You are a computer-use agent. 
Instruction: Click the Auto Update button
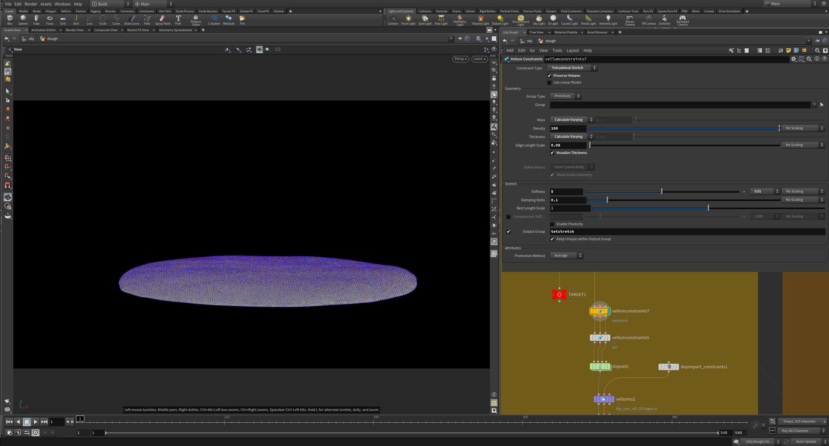806,441
